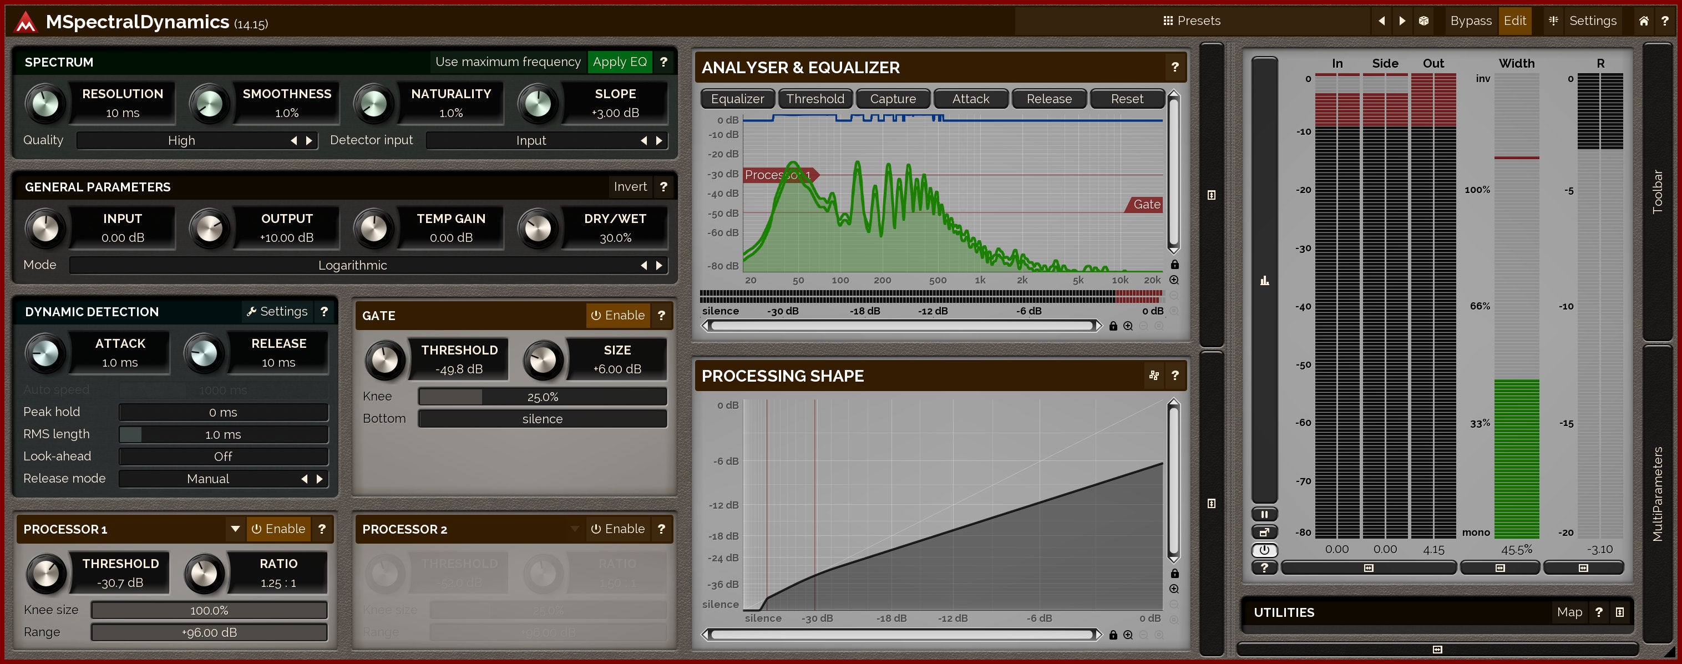Click the Gate Knee 25.0% slider
The height and width of the screenshot is (664, 1682).
(542, 397)
